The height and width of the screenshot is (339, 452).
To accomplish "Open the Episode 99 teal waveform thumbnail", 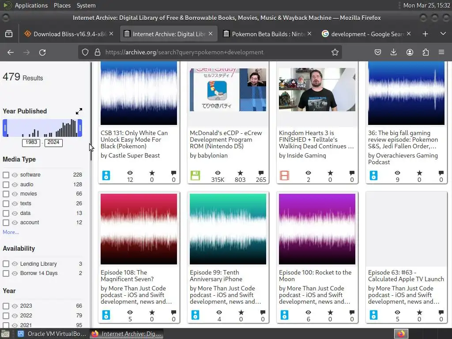I will tap(228, 229).
